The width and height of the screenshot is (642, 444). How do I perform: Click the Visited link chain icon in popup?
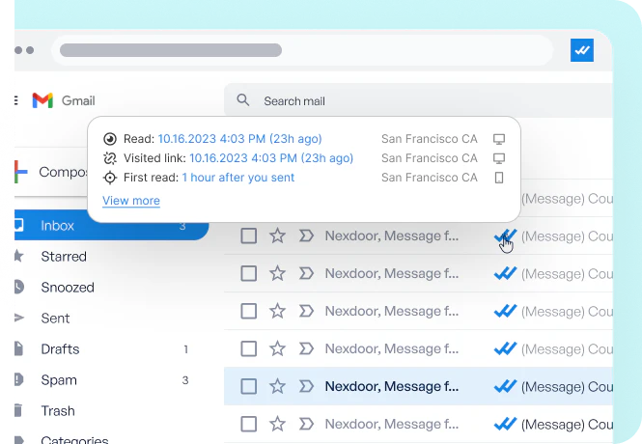110,158
